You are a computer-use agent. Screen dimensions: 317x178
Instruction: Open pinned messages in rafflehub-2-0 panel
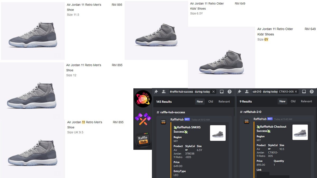pyautogui.click(x=239, y=92)
